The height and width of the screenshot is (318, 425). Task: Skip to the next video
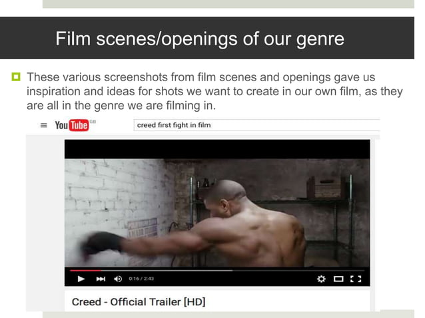coord(101,279)
